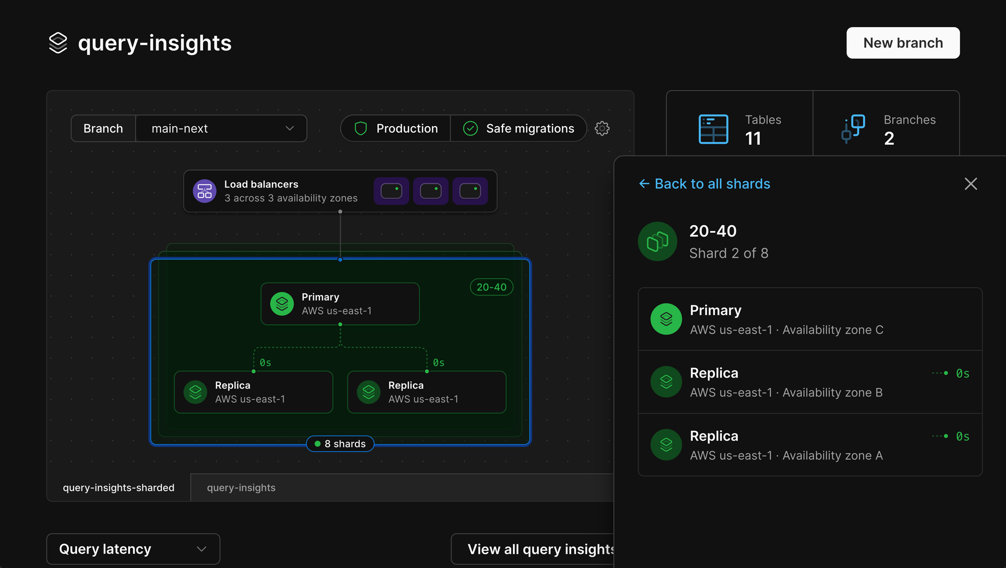Click the New branch button
1006x568 pixels.
(903, 43)
